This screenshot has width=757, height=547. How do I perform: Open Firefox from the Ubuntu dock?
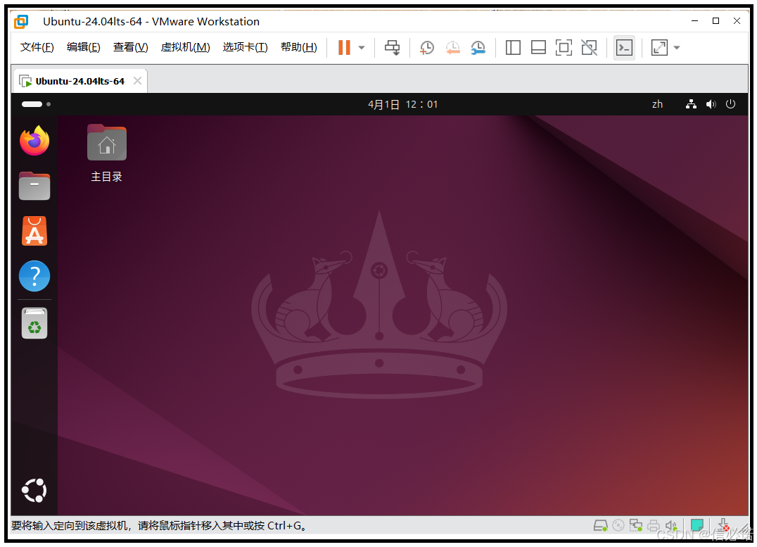(x=34, y=141)
